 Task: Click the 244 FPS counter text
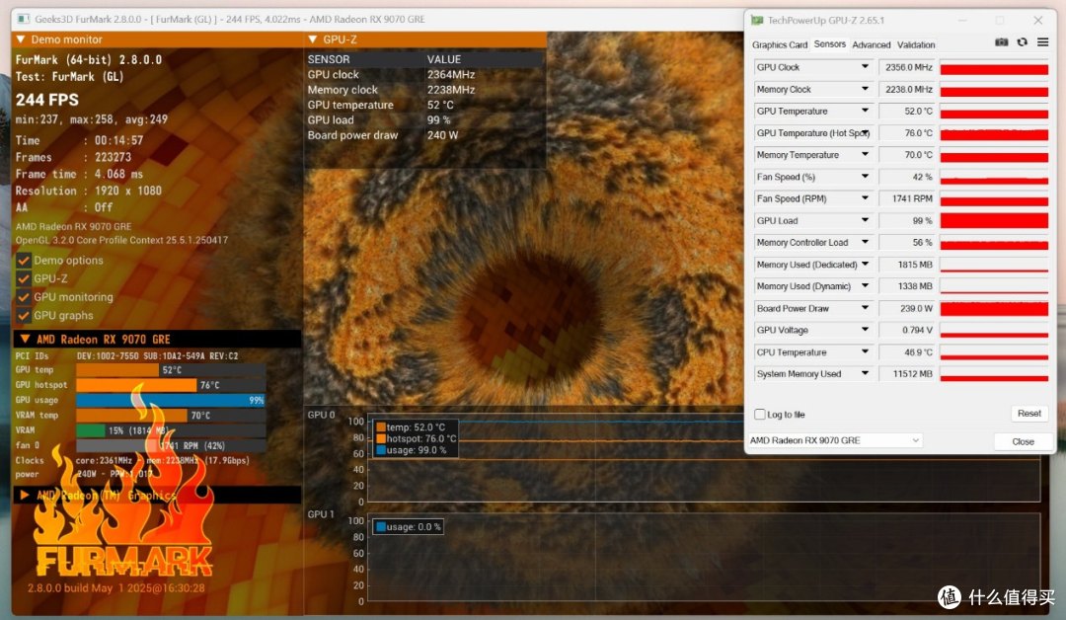click(47, 100)
